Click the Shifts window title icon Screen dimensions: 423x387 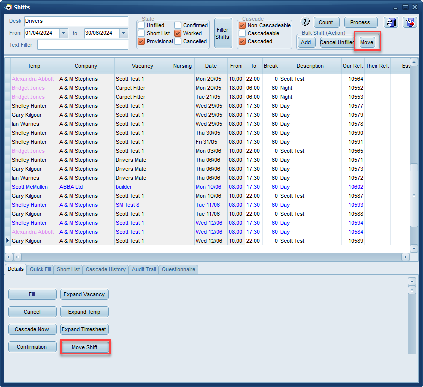pos(8,7)
